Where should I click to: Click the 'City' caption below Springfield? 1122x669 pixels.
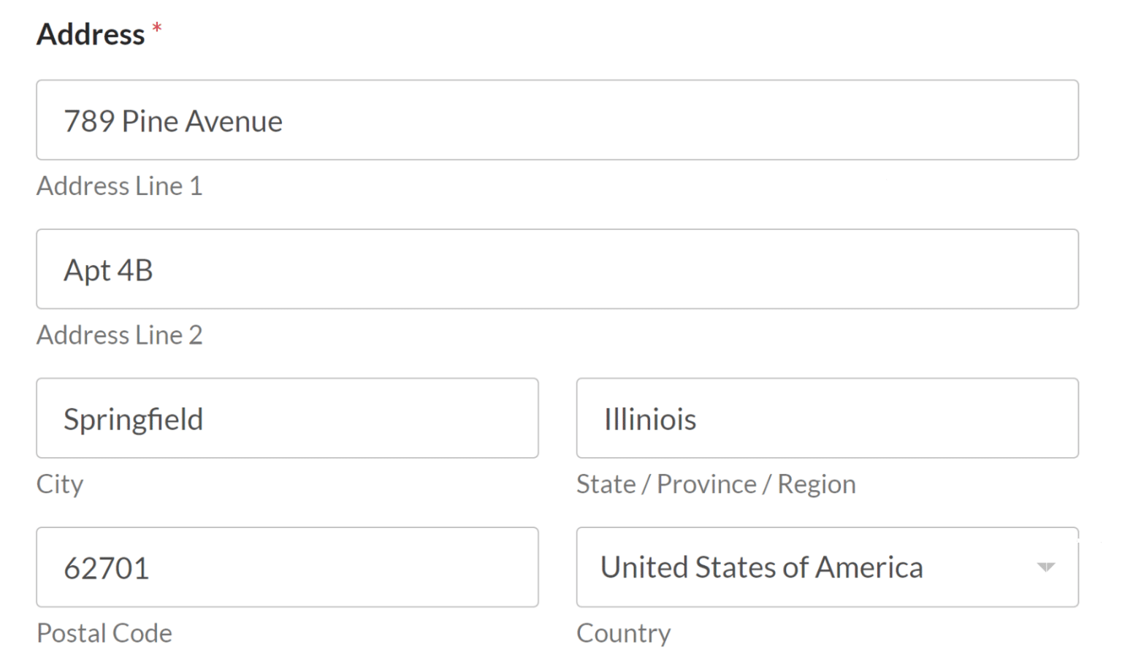[x=60, y=484]
